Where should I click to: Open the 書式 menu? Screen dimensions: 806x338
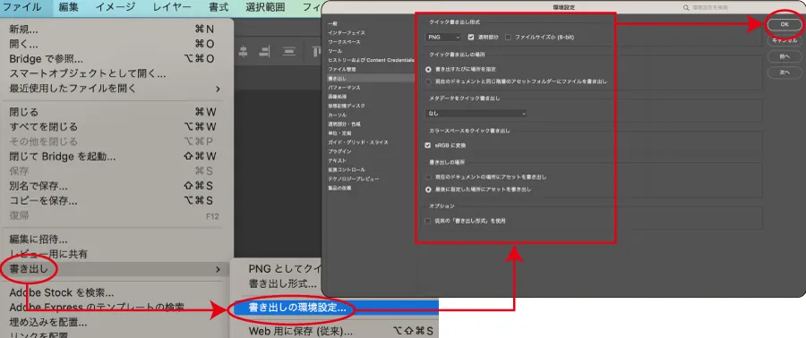[x=219, y=7]
